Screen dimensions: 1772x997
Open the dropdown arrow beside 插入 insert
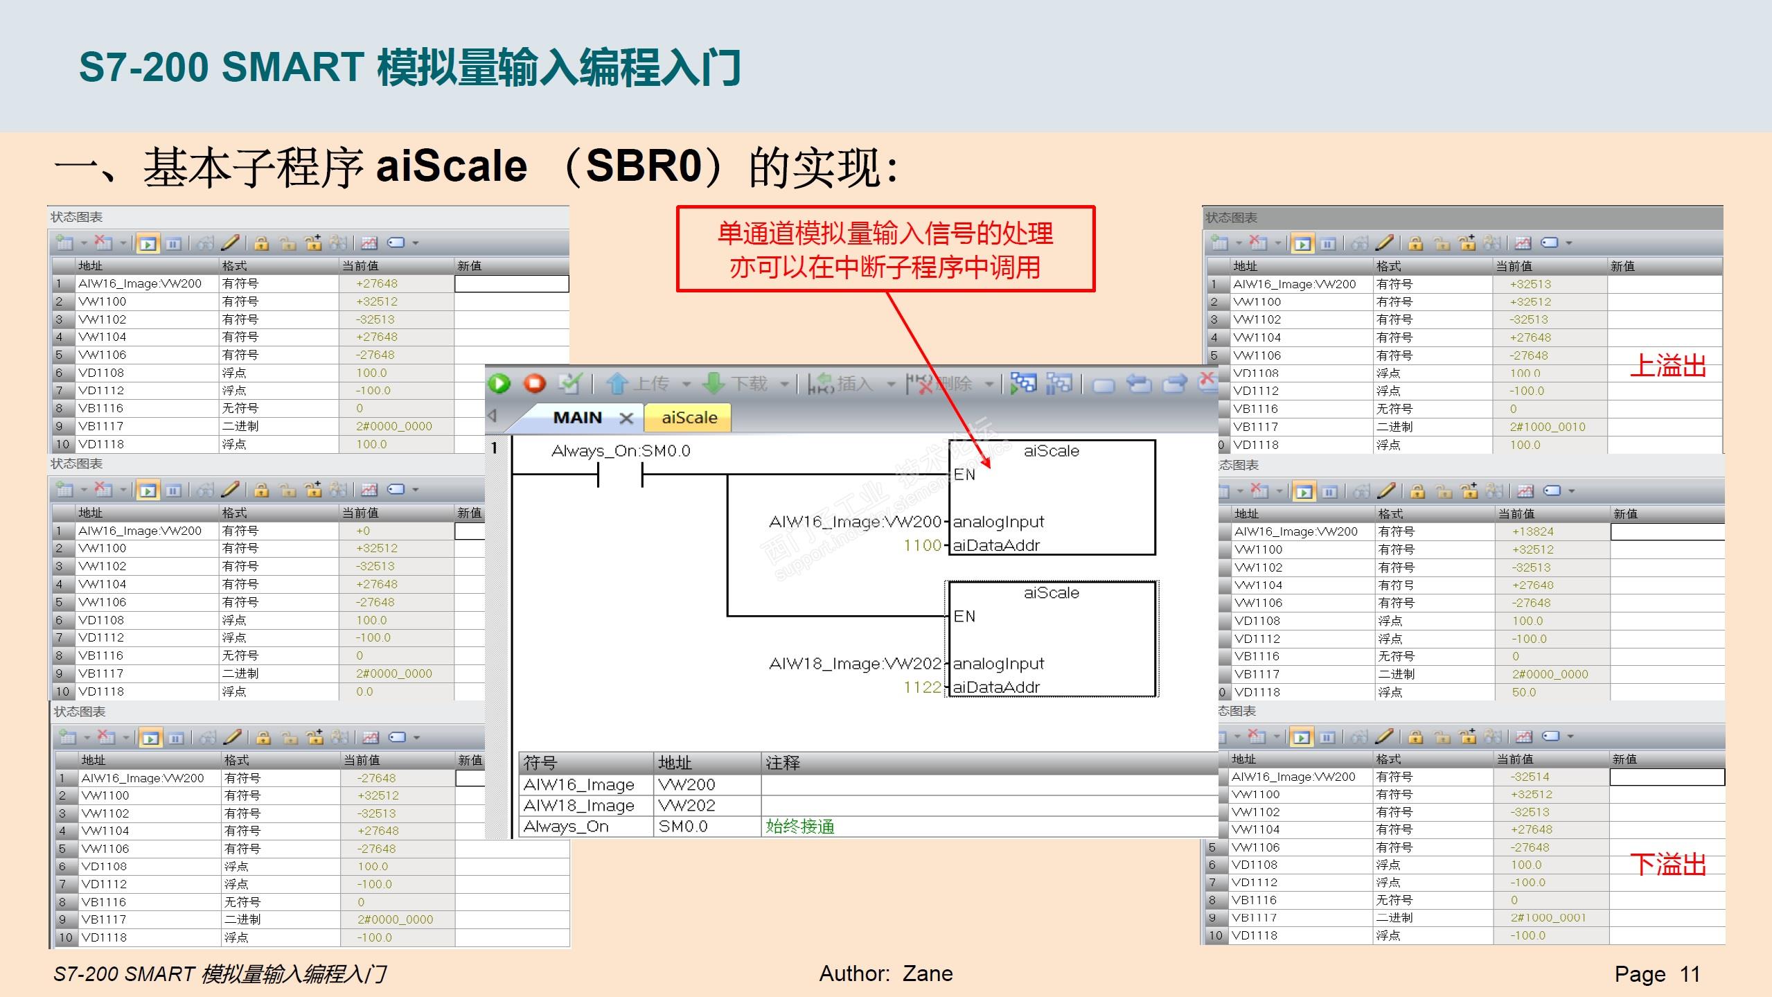[891, 384]
